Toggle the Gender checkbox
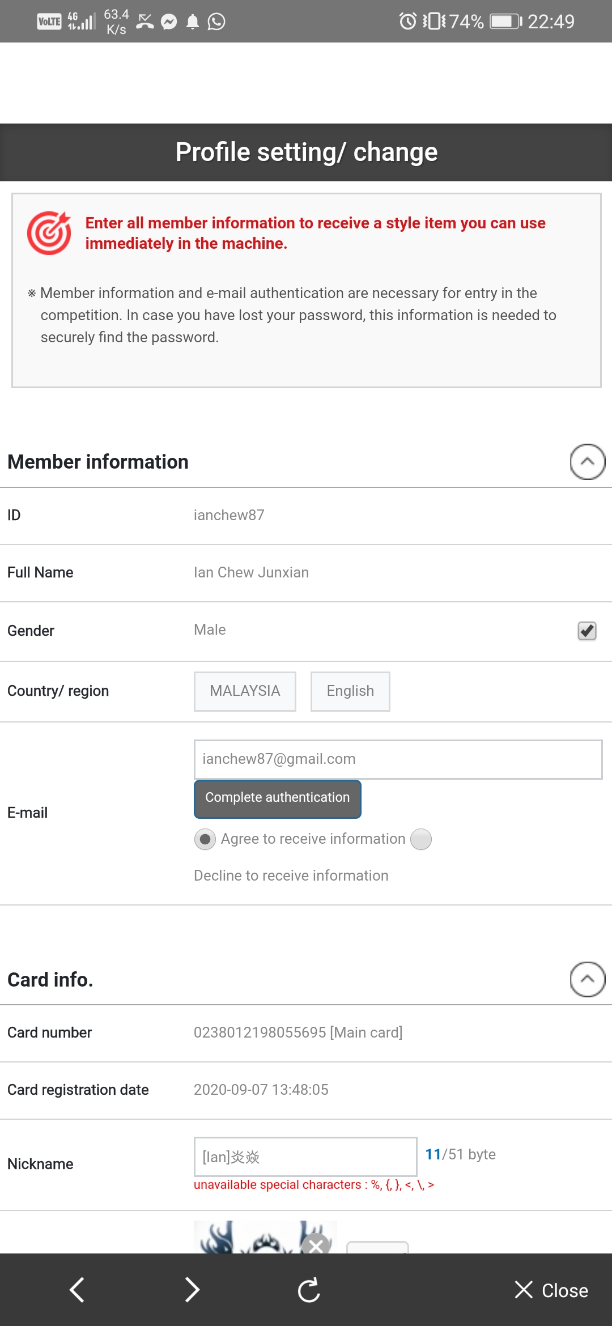The width and height of the screenshot is (612, 1326). point(586,631)
